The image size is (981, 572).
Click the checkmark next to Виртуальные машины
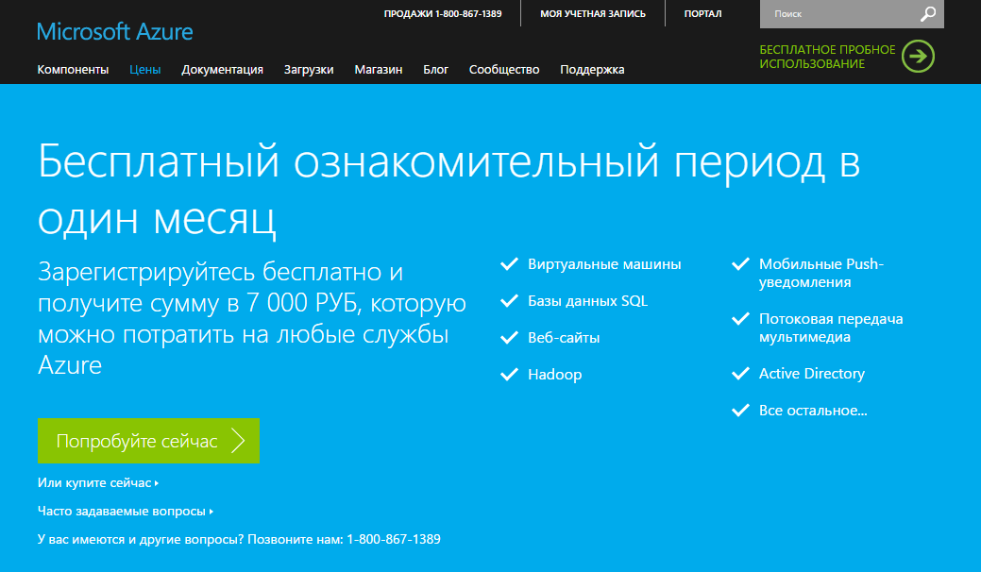point(509,263)
